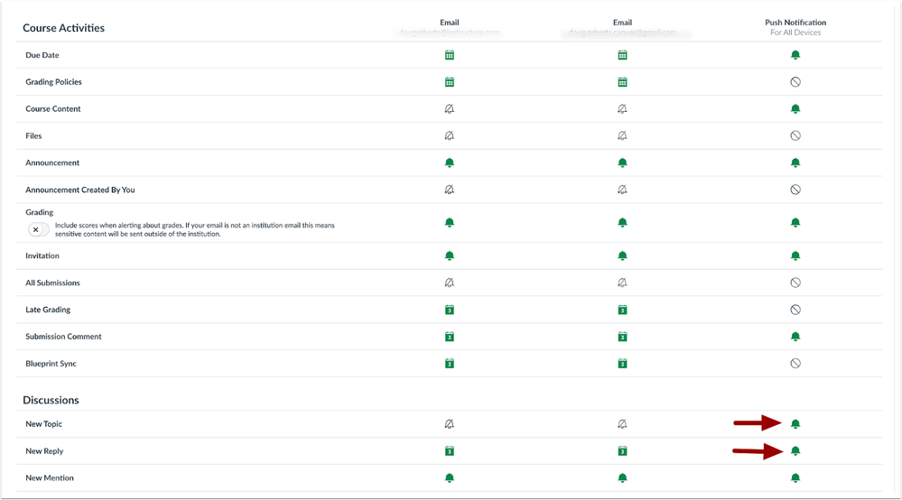
Task: Click New Mention bell in the gmail email column
Action: tap(622, 478)
